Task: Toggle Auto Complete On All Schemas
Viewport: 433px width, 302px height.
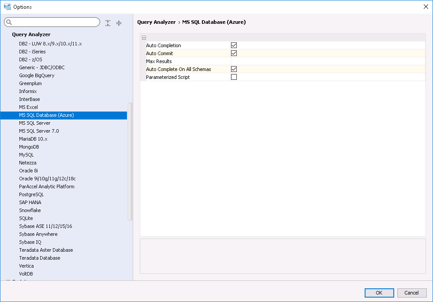Action: coord(234,69)
